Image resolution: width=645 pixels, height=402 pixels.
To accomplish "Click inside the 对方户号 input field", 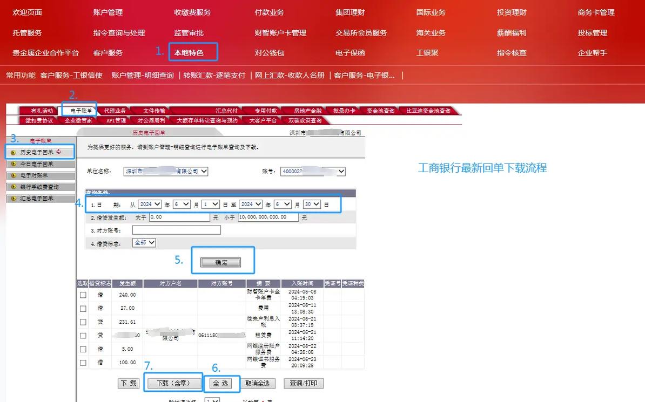I will pyautogui.click(x=176, y=229).
